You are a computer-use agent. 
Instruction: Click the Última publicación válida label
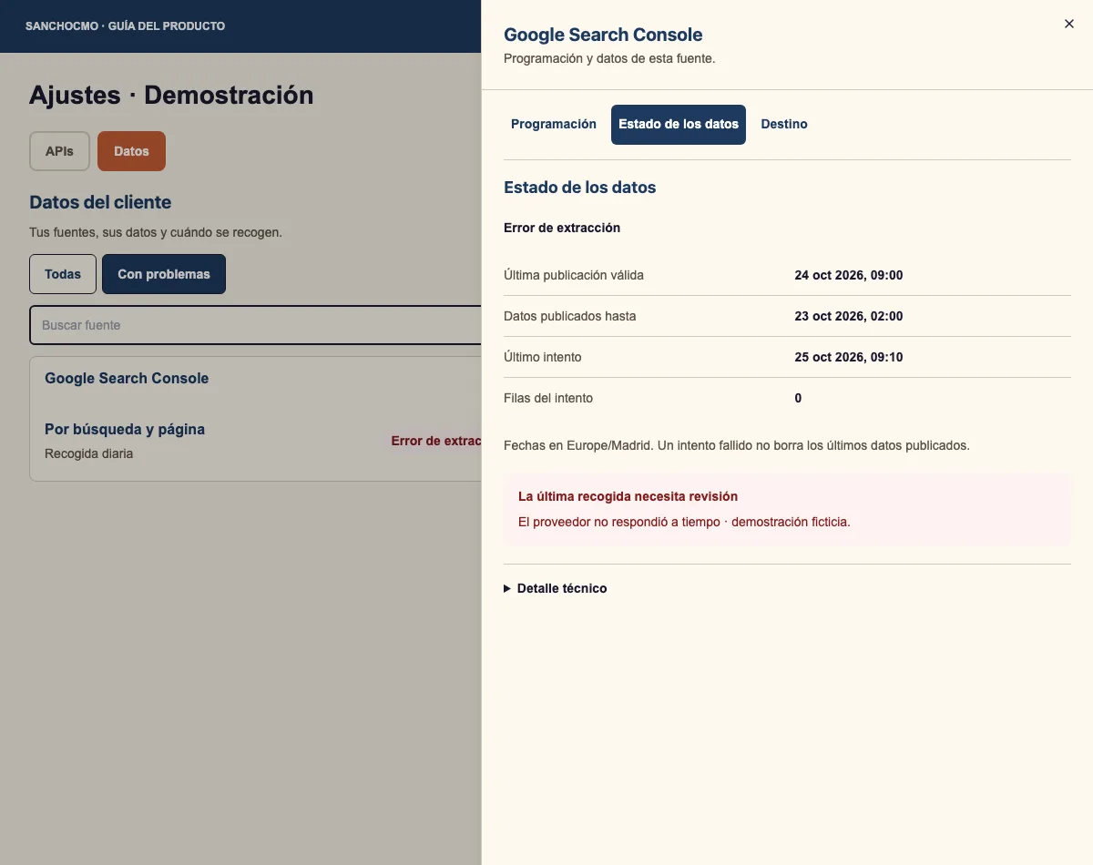click(574, 275)
